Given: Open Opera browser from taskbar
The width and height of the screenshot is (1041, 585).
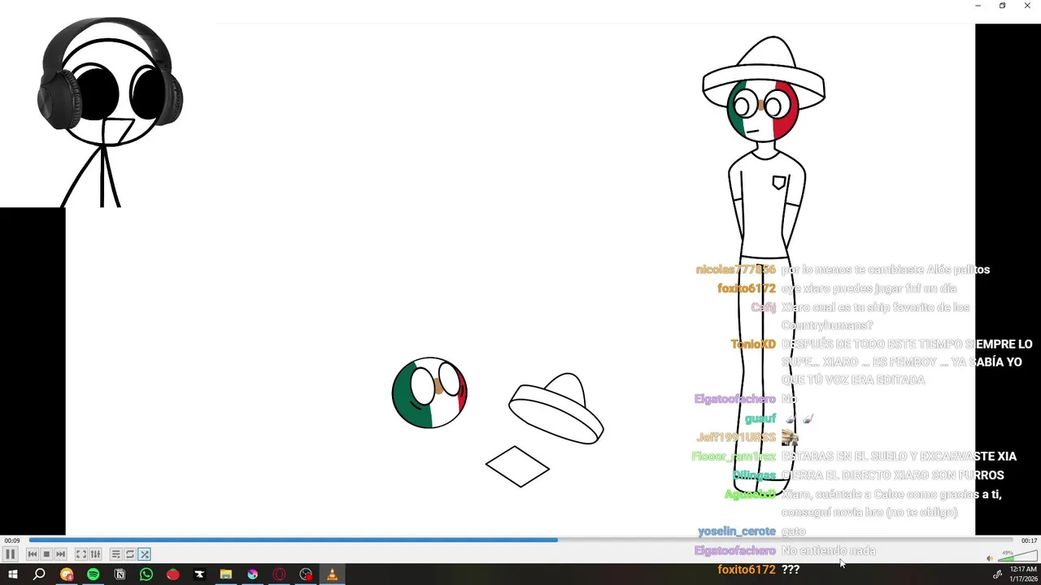Looking at the screenshot, I should [279, 574].
